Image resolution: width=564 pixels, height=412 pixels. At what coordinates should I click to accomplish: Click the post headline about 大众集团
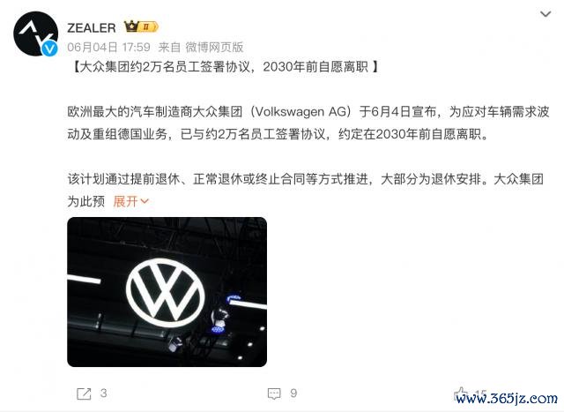[226, 67]
